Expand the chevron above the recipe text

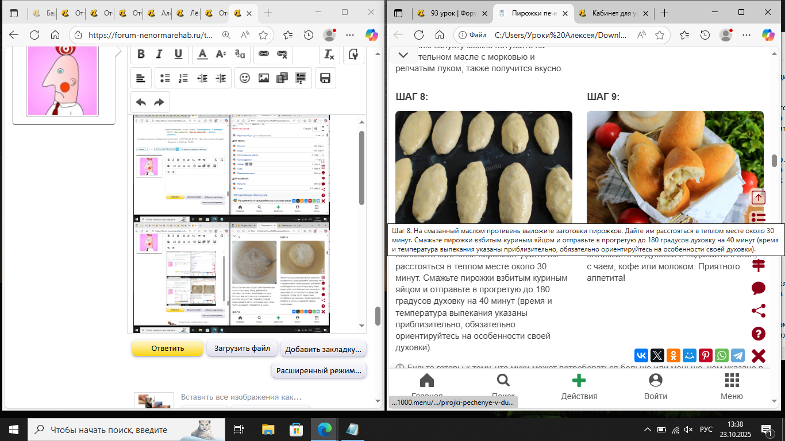[403, 55]
